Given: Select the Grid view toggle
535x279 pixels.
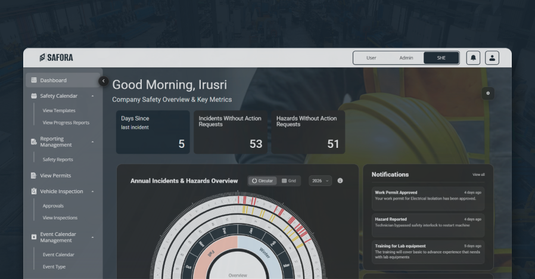Looking at the screenshot, I should (289, 181).
